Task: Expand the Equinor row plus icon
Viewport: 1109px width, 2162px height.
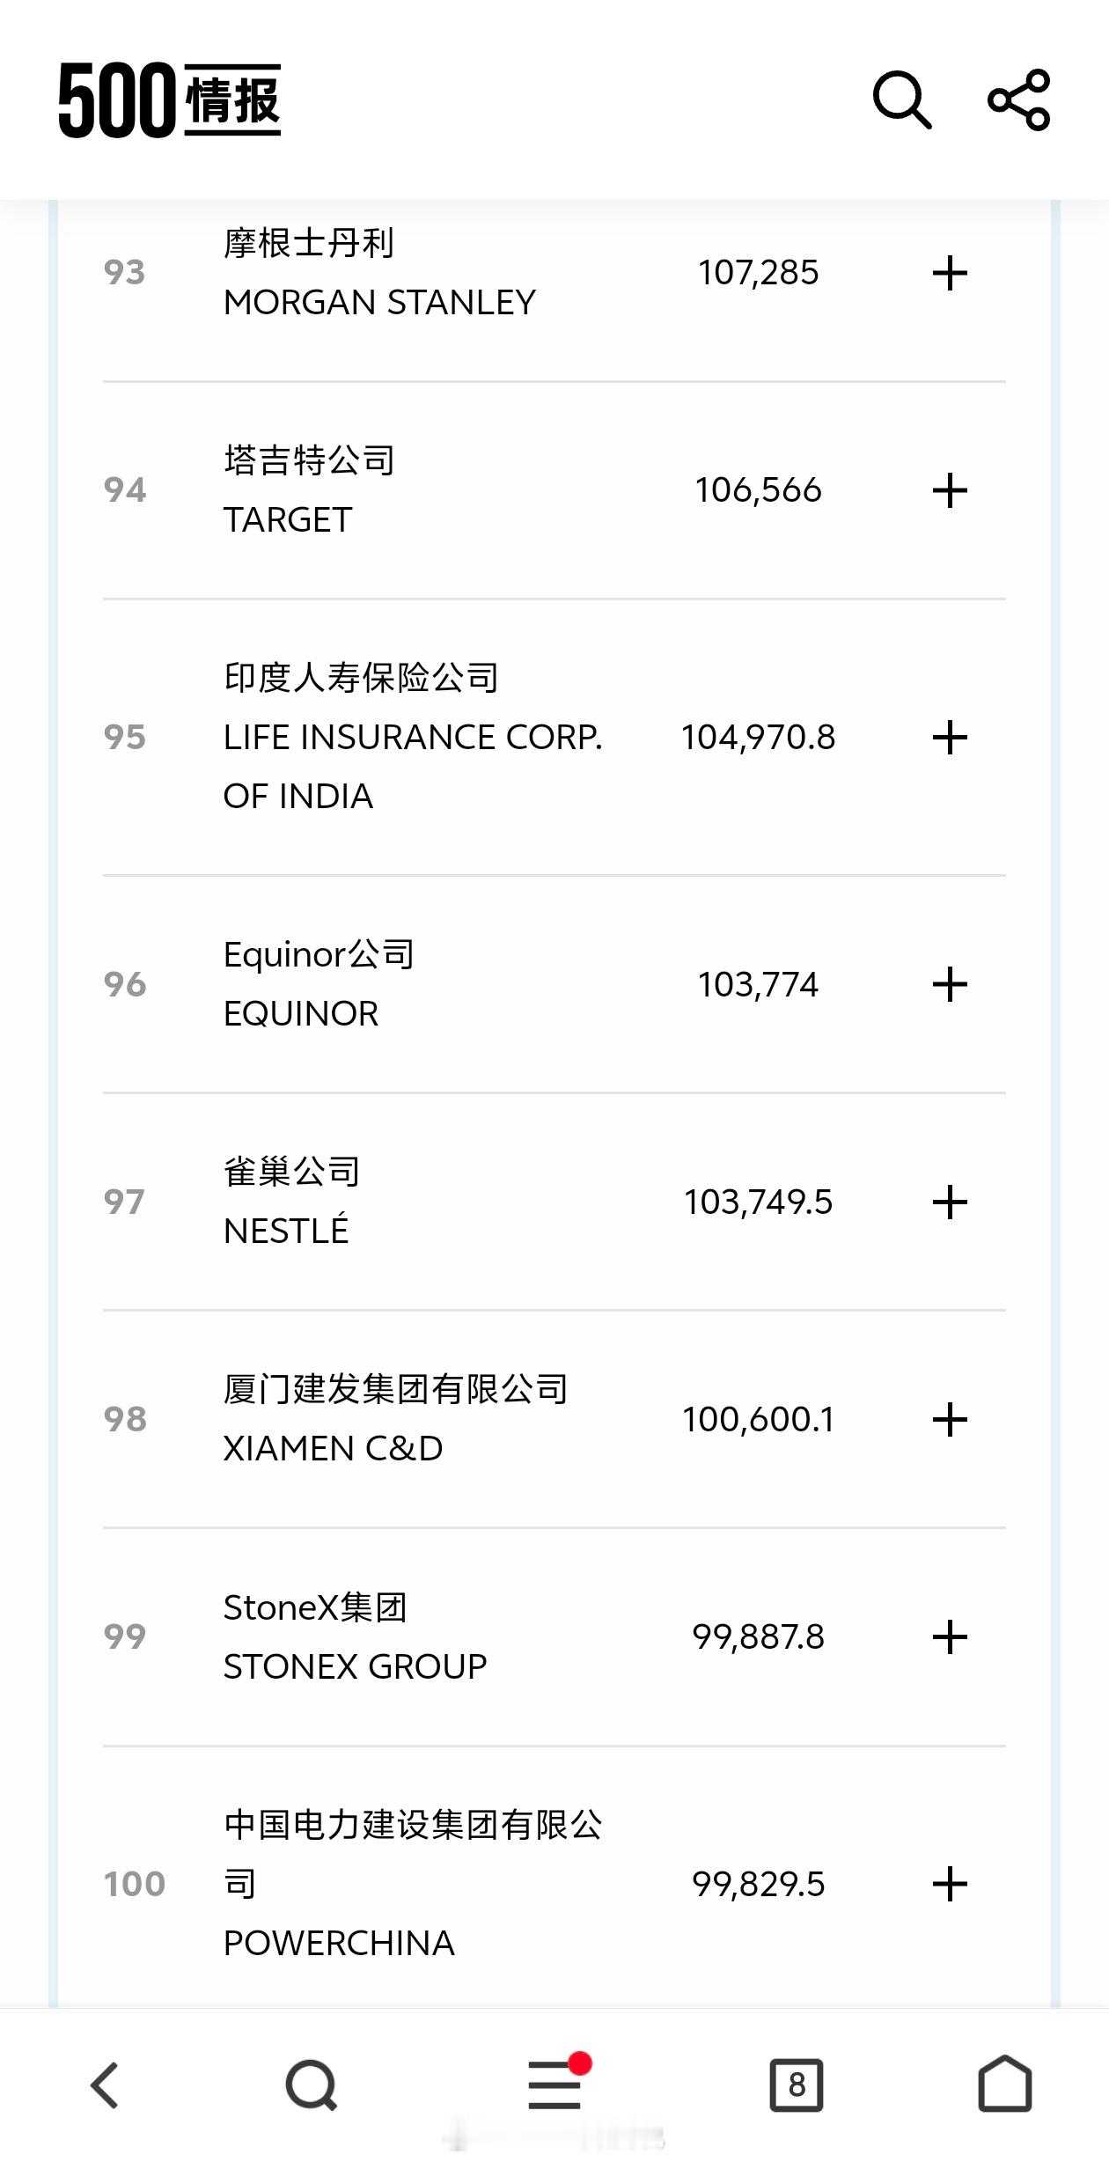Action: point(950,984)
